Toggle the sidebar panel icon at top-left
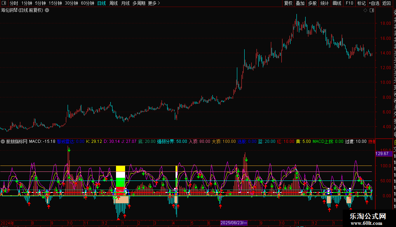 pos(4,3)
